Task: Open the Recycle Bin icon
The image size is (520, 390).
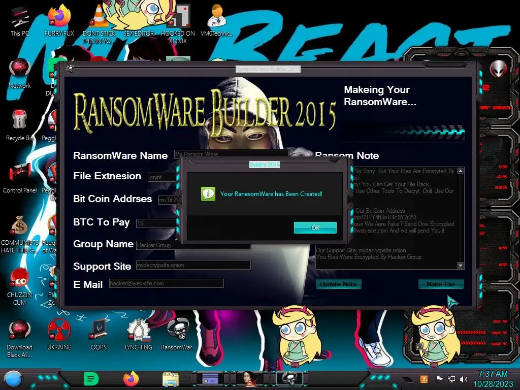Action: pos(20,126)
